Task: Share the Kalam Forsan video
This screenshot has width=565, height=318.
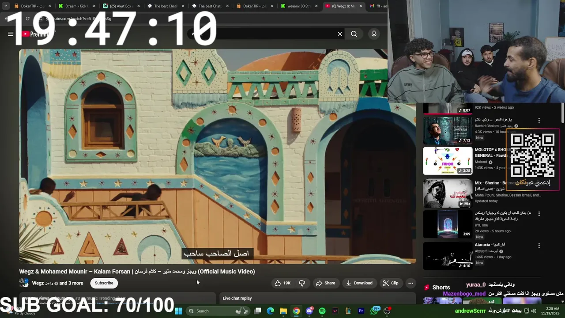Action: (326, 283)
